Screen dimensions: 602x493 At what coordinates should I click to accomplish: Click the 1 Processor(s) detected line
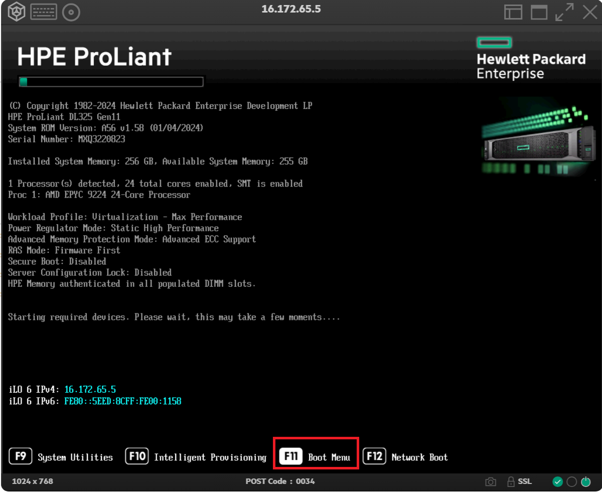[156, 184]
